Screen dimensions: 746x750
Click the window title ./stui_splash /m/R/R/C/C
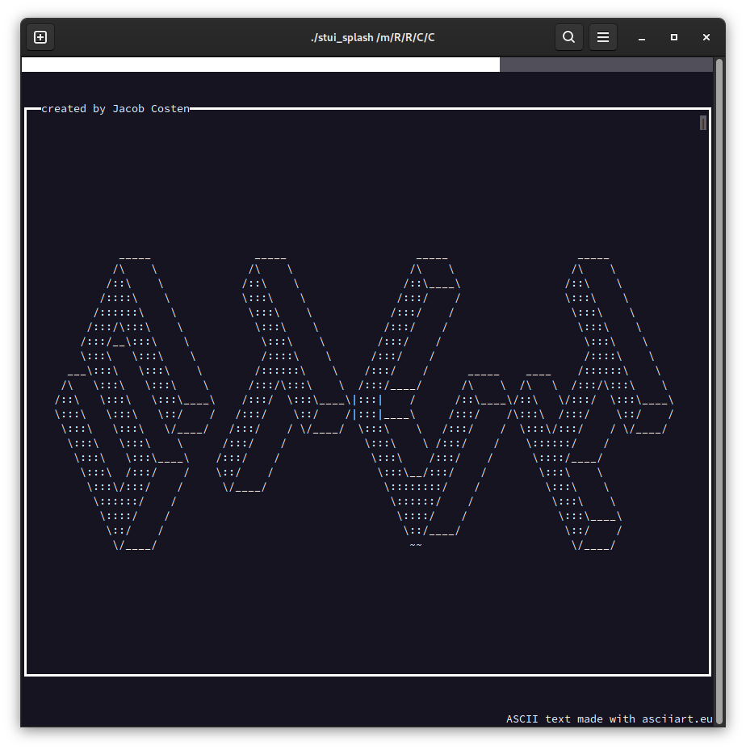pos(372,37)
